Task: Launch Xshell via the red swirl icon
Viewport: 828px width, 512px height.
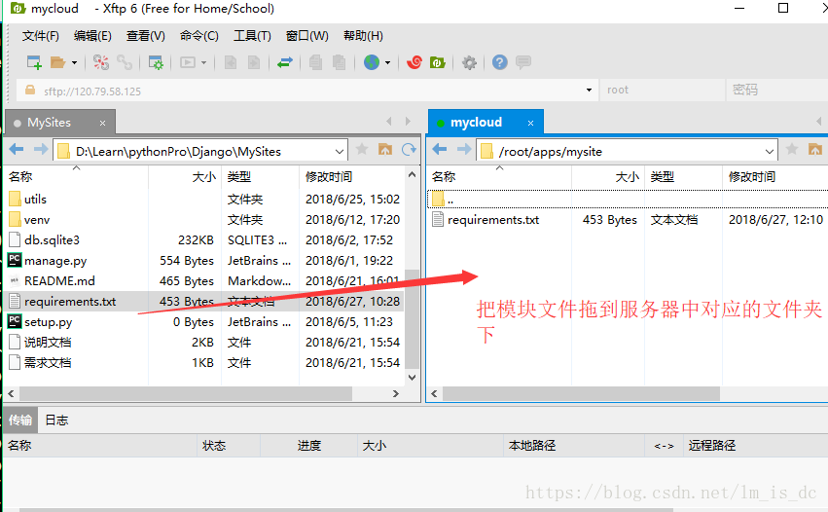Action: click(414, 62)
